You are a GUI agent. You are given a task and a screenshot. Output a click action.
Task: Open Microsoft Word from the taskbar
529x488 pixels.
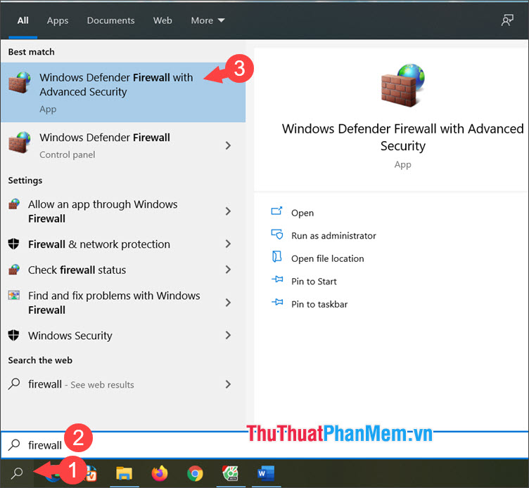point(266,473)
